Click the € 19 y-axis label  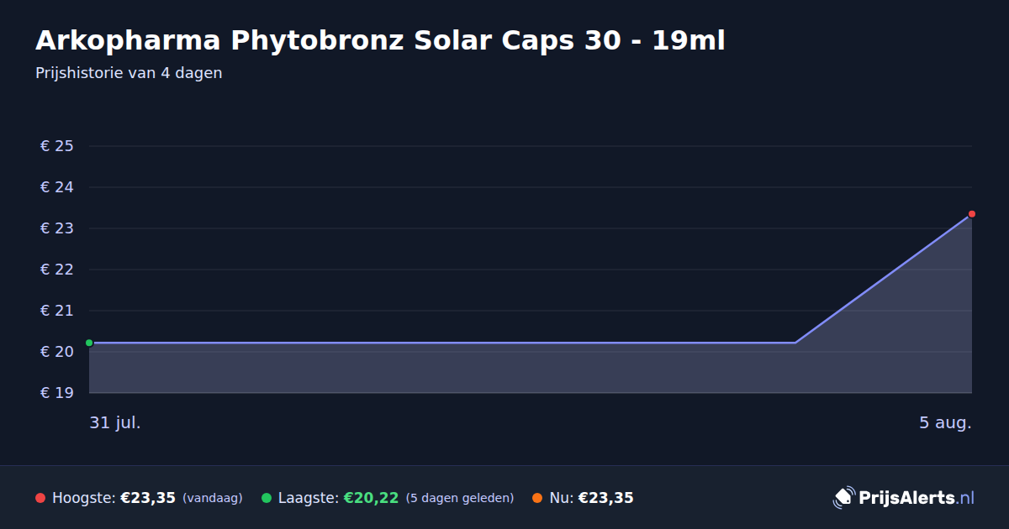pos(57,393)
